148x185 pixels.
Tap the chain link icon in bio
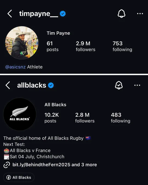tap(7, 165)
